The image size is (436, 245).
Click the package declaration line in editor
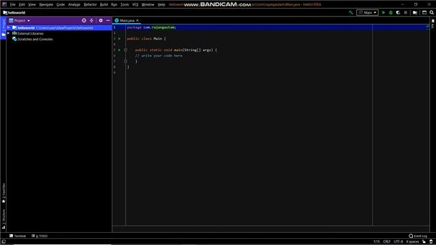[151, 27]
